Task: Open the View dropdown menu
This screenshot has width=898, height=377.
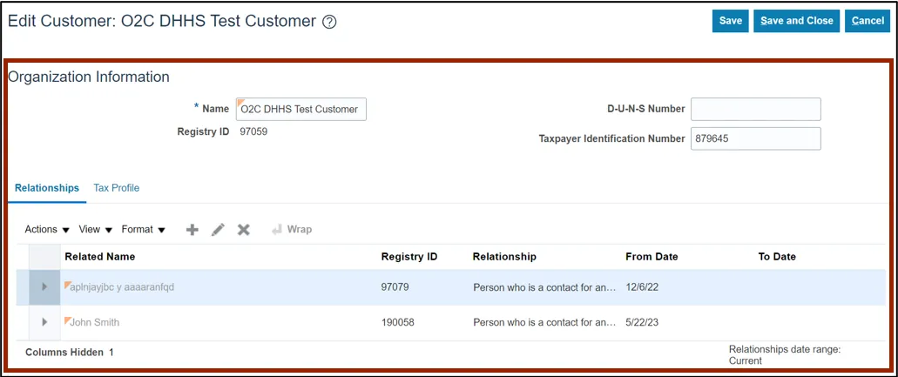Action: point(96,230)
